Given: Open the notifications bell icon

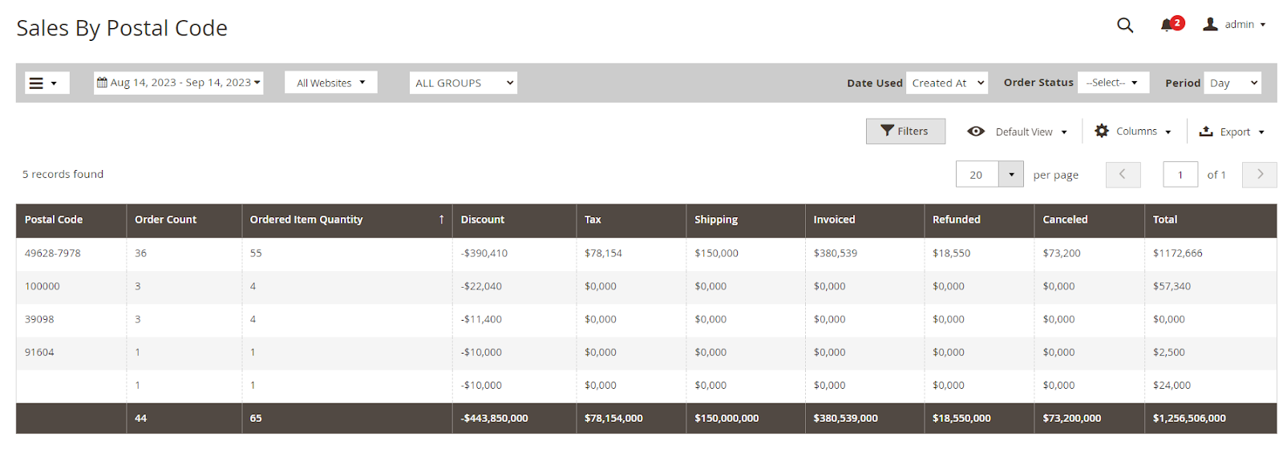Looking at the screenshot, I should point(1168,25).
